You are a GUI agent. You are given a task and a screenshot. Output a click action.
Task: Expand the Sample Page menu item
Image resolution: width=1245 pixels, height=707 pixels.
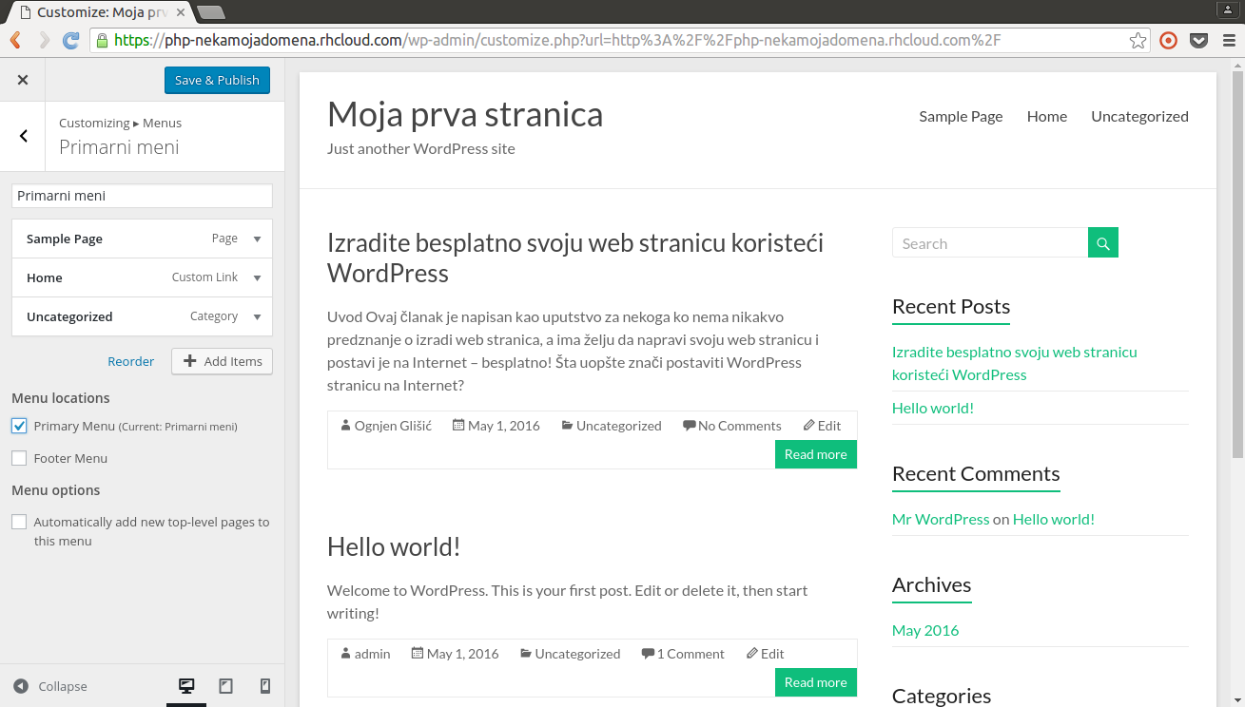click(257, 239)
